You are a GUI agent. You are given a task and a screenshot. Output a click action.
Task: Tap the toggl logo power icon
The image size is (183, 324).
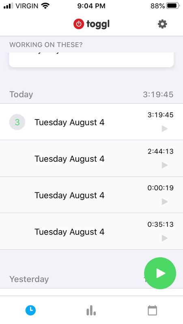(x=79, y=24)
